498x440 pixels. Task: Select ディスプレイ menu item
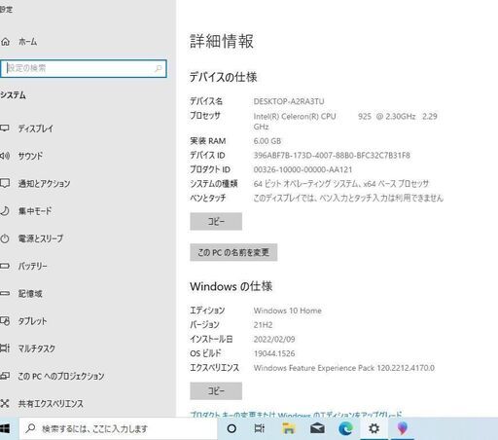(x=36, y=128)
